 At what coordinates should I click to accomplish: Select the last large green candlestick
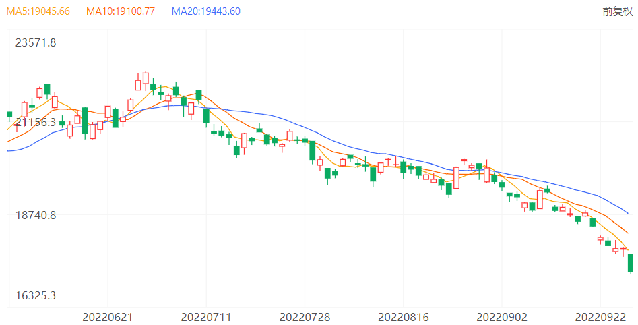coord(631,264)
